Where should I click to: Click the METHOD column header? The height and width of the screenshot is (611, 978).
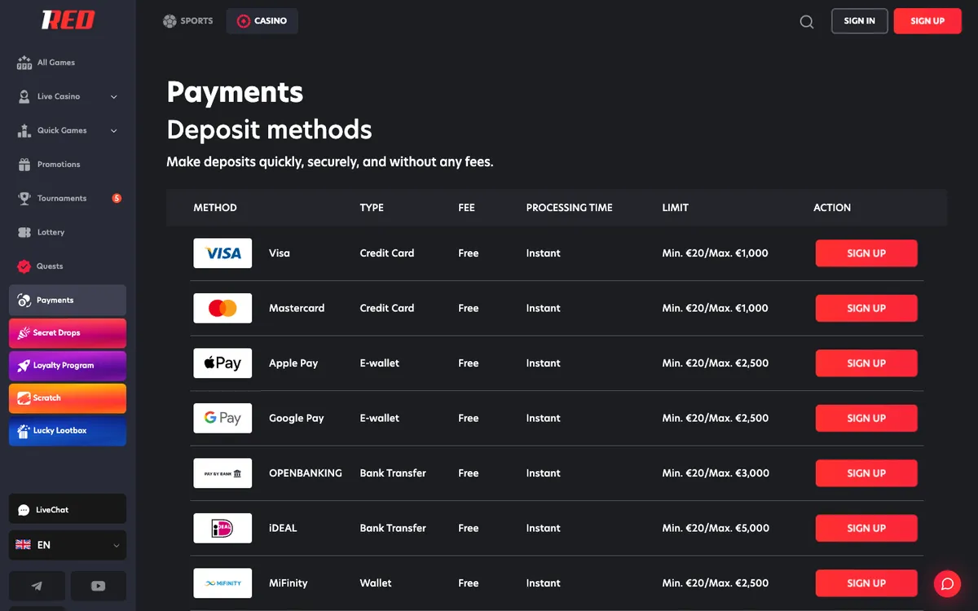215,208
